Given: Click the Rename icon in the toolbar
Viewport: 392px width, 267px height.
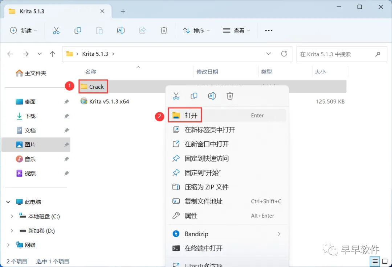Looking at the screenshot, I should pyautogui.click(x=121, y=30).
